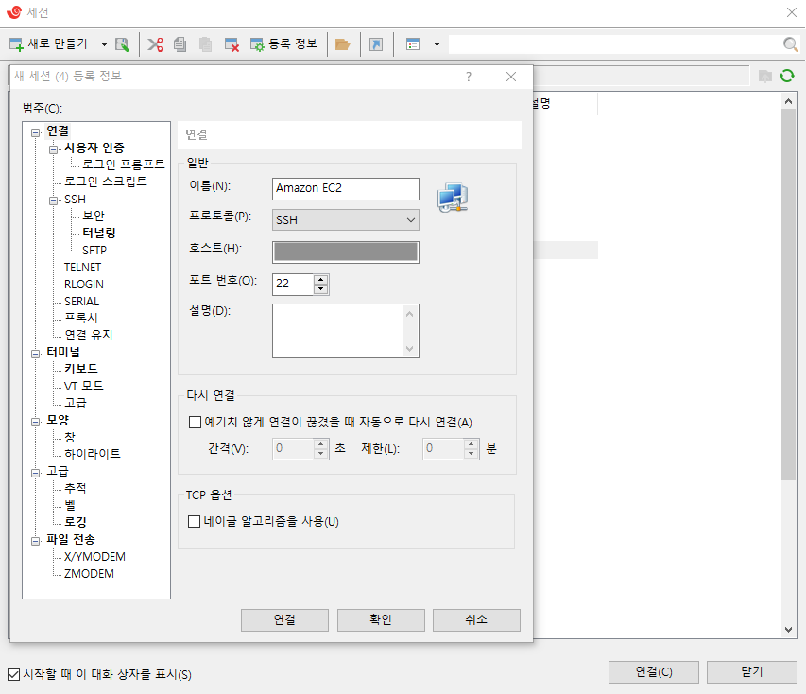The width and height of the screenshot is (806, 694).
Task: Select VT 모드 in the category tree
Action: point(84,386)
